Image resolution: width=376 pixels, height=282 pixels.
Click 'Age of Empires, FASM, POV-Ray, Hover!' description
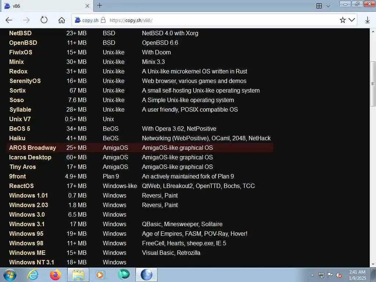pos(195,234)
